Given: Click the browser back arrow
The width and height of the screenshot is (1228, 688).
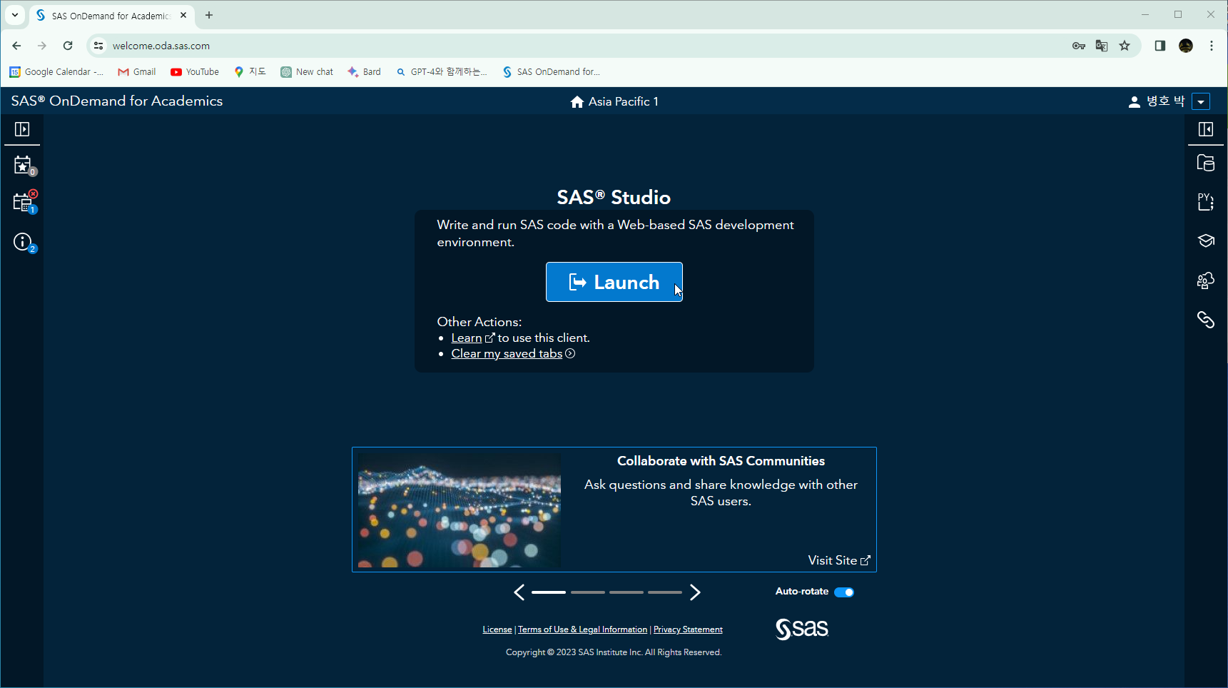Looking at the screenshot, I should click(x=16, y=46).
